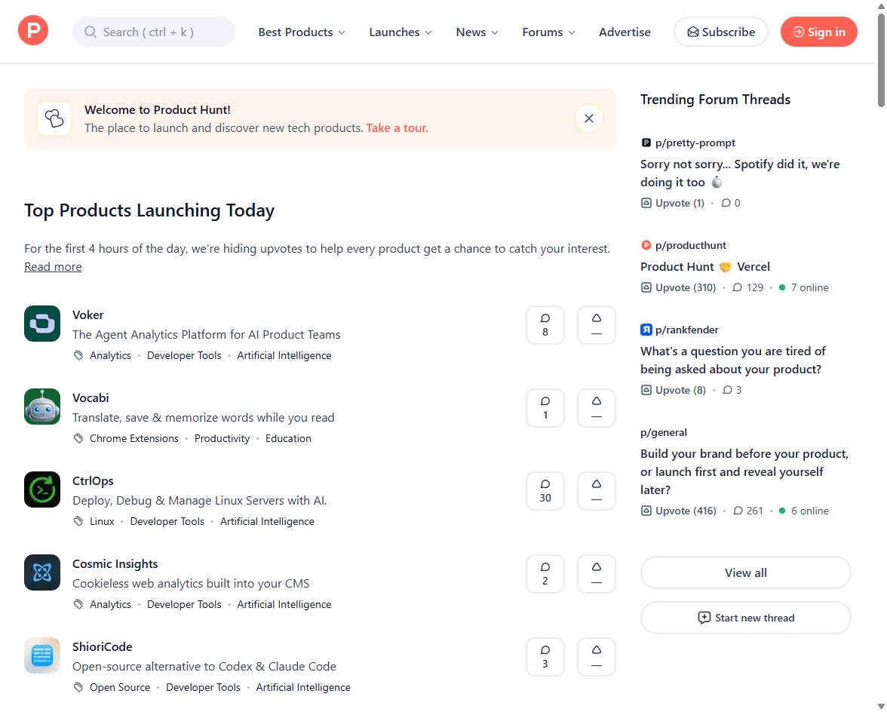Open the Product Hunt logo home link

[x=33, y=30]
